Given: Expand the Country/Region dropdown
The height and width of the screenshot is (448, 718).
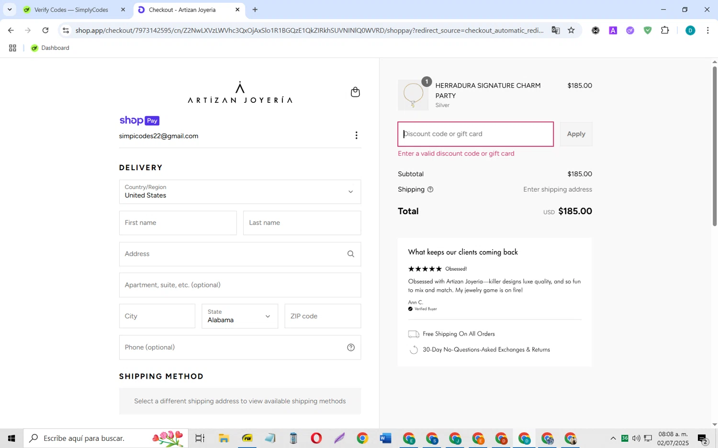Looking at the screenshot, I should coord(240,192).
